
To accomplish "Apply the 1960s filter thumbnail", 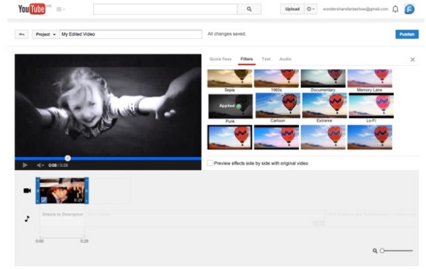I will click(276, 79).
